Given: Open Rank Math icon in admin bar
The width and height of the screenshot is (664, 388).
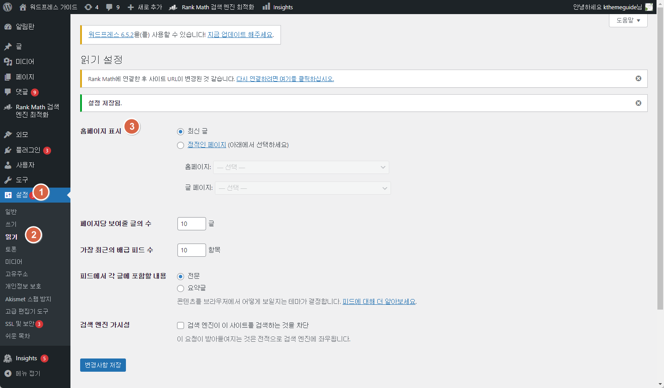Looking at the screenshot, I should [x=173, y=7].
